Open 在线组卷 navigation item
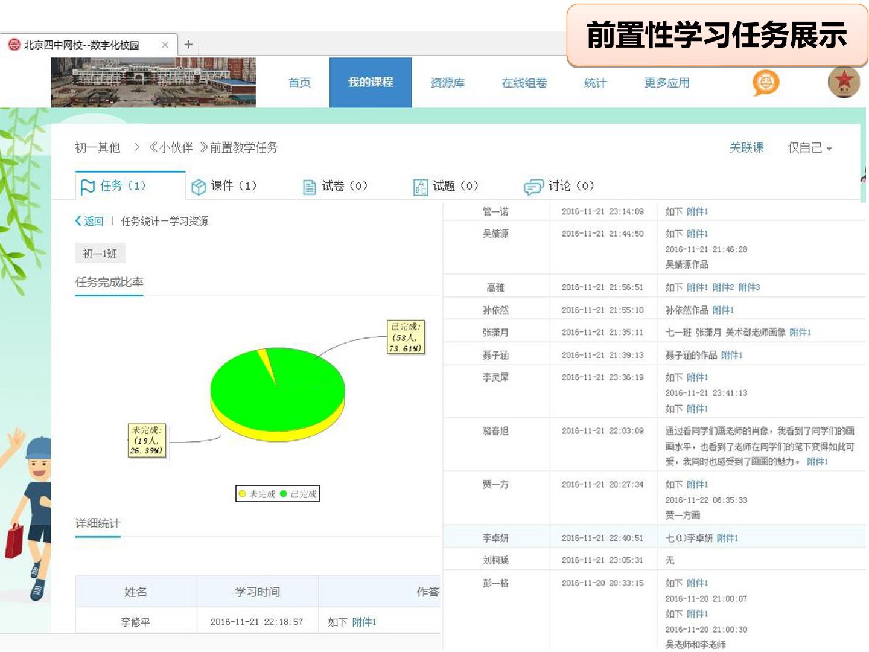 (x=524, y=83)
